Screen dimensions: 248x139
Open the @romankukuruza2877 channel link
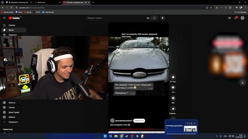click(x=124, y=121)
